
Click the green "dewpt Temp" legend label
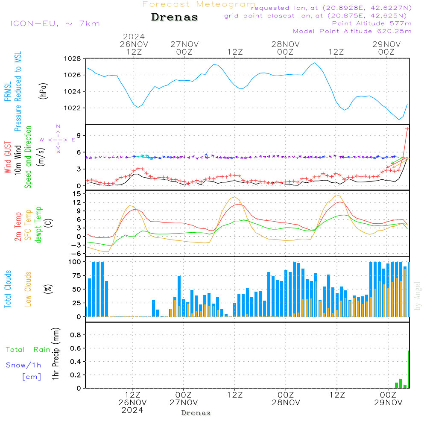(x=38, y=225)
